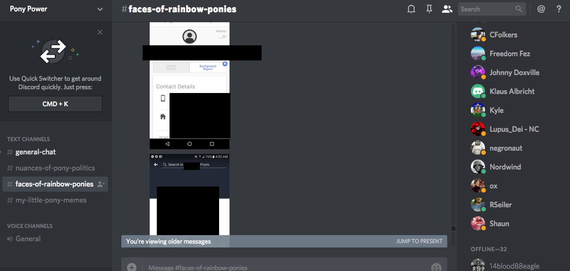This screenshot has height=271, width=570.
Task: Collapse the Text Channels category
Action: coord(28,139)
